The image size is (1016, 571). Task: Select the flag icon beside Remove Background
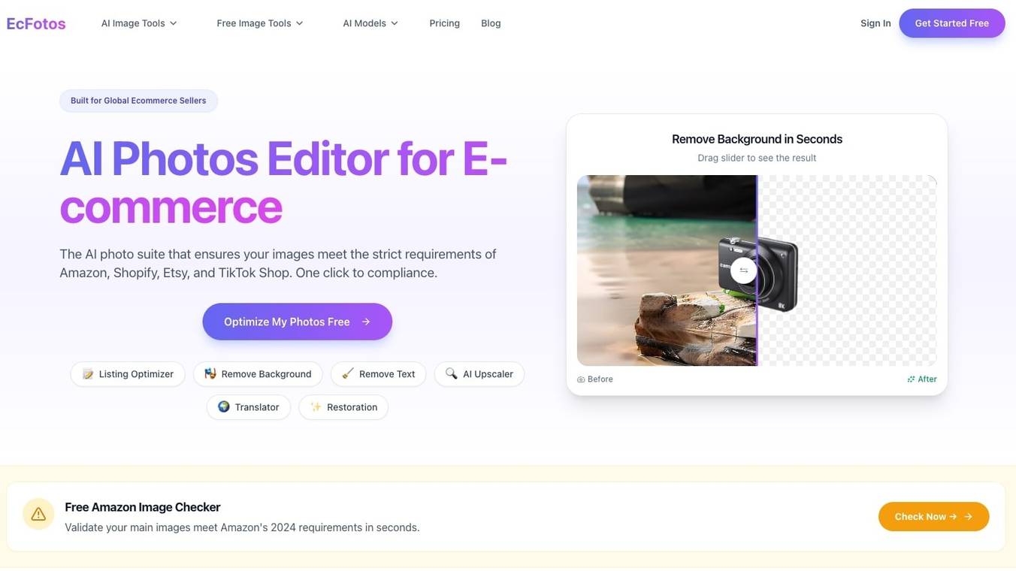click(x=208, y=373)
